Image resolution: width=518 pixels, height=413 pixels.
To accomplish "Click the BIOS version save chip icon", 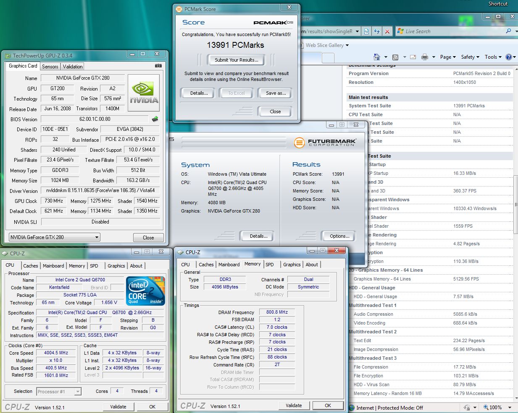I will click(155, 119).
